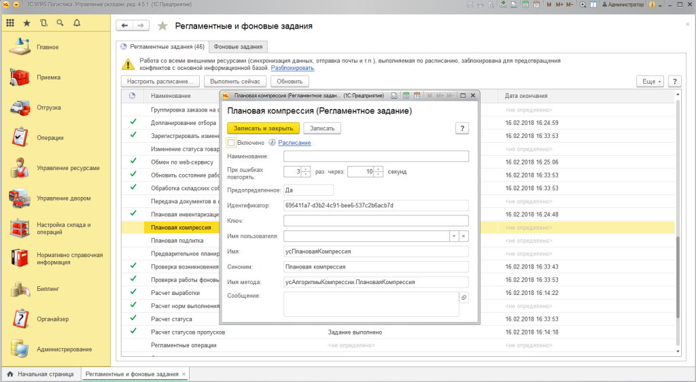The width and height of the screenshot is (696, 382).
Task: Click the Сообщение text area
Action: (371, 304)
